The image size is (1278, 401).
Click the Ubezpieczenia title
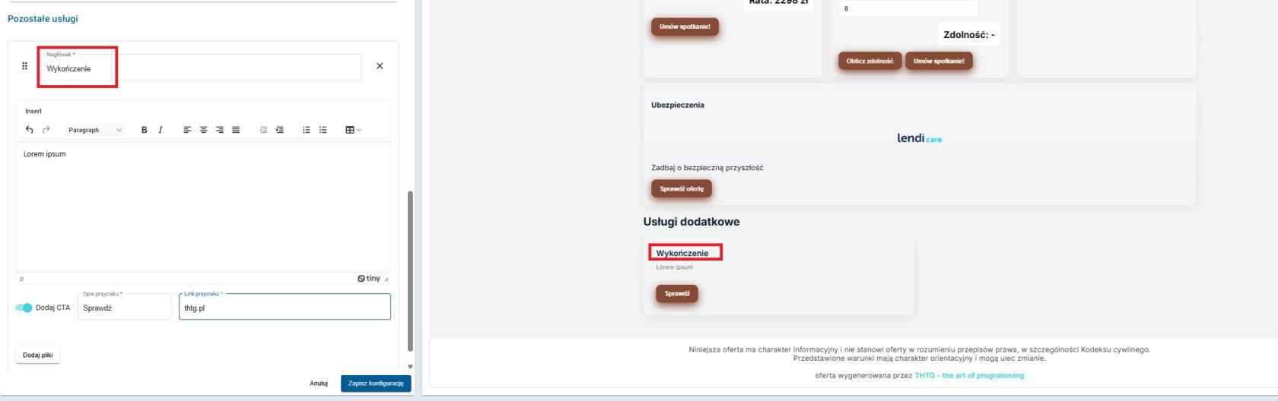678,105
